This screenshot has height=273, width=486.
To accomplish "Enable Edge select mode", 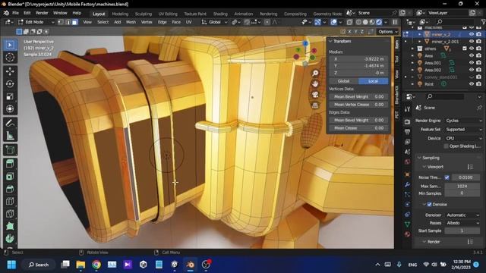I will pyautogui.click(x=68, y=22).
